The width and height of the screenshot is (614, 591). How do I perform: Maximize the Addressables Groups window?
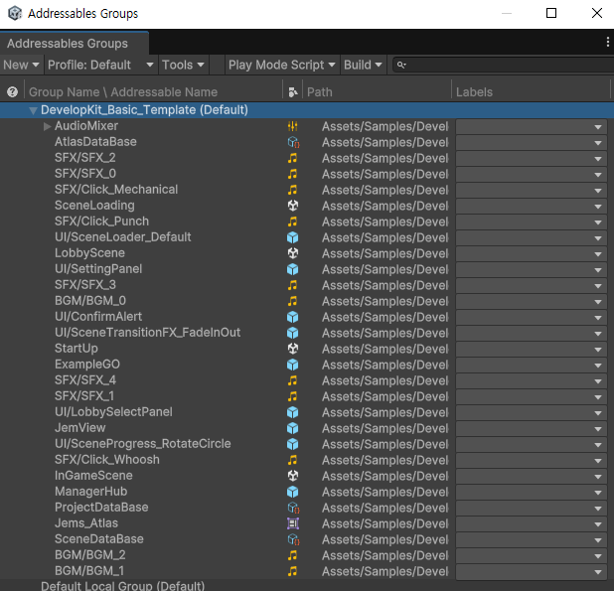click(x=551, y=13)
